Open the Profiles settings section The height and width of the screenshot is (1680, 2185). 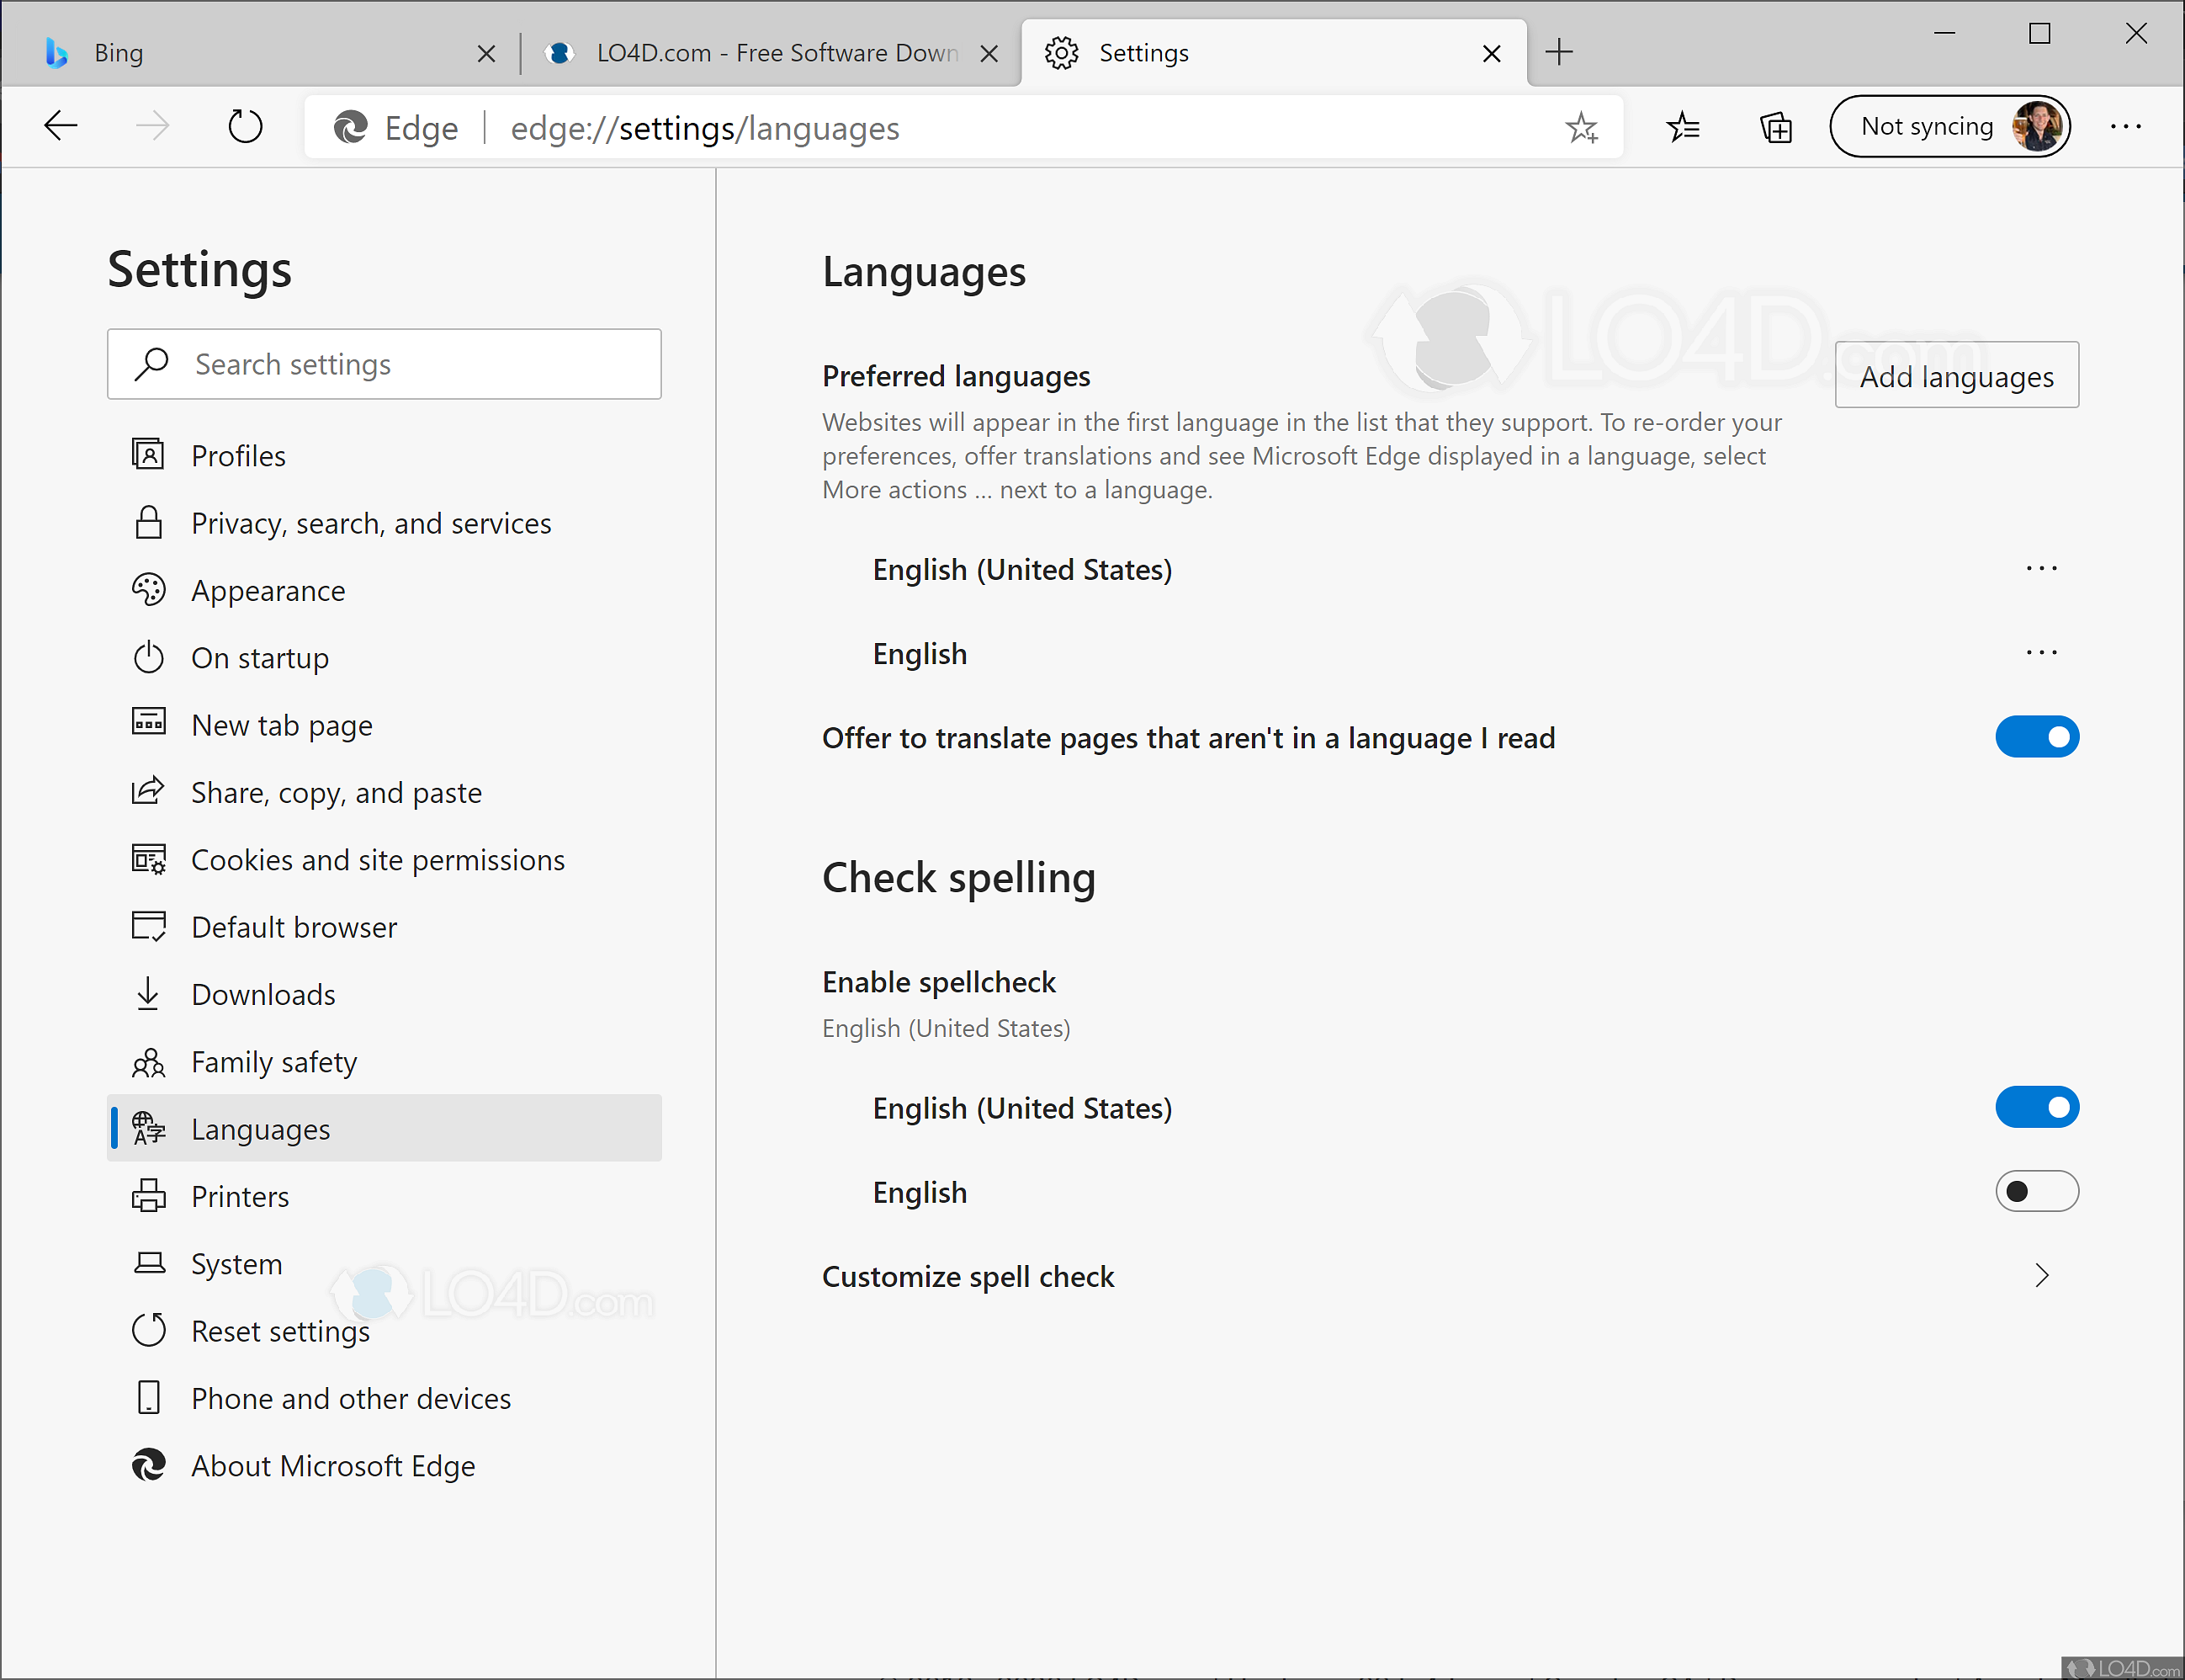[x=238, y=455]
